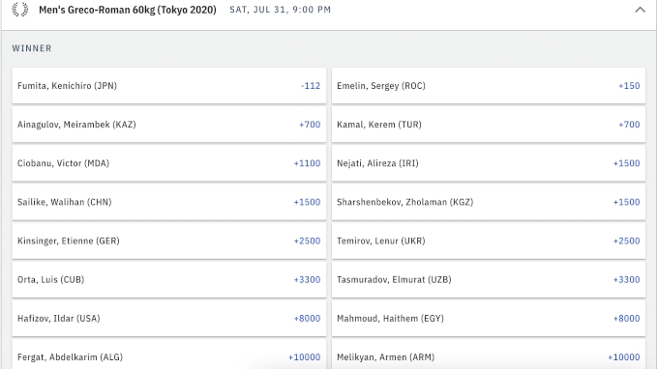Add Sailike, Walihan (CHN) to betslip

coord(169,202)
